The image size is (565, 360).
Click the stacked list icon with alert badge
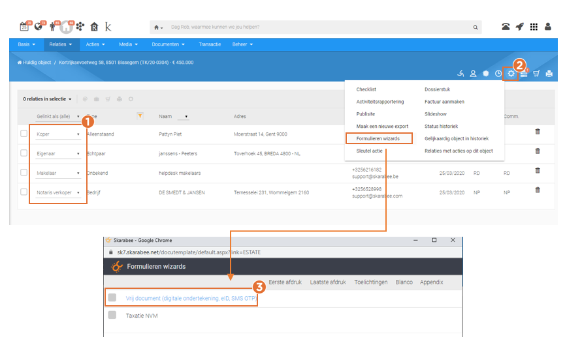525,73
